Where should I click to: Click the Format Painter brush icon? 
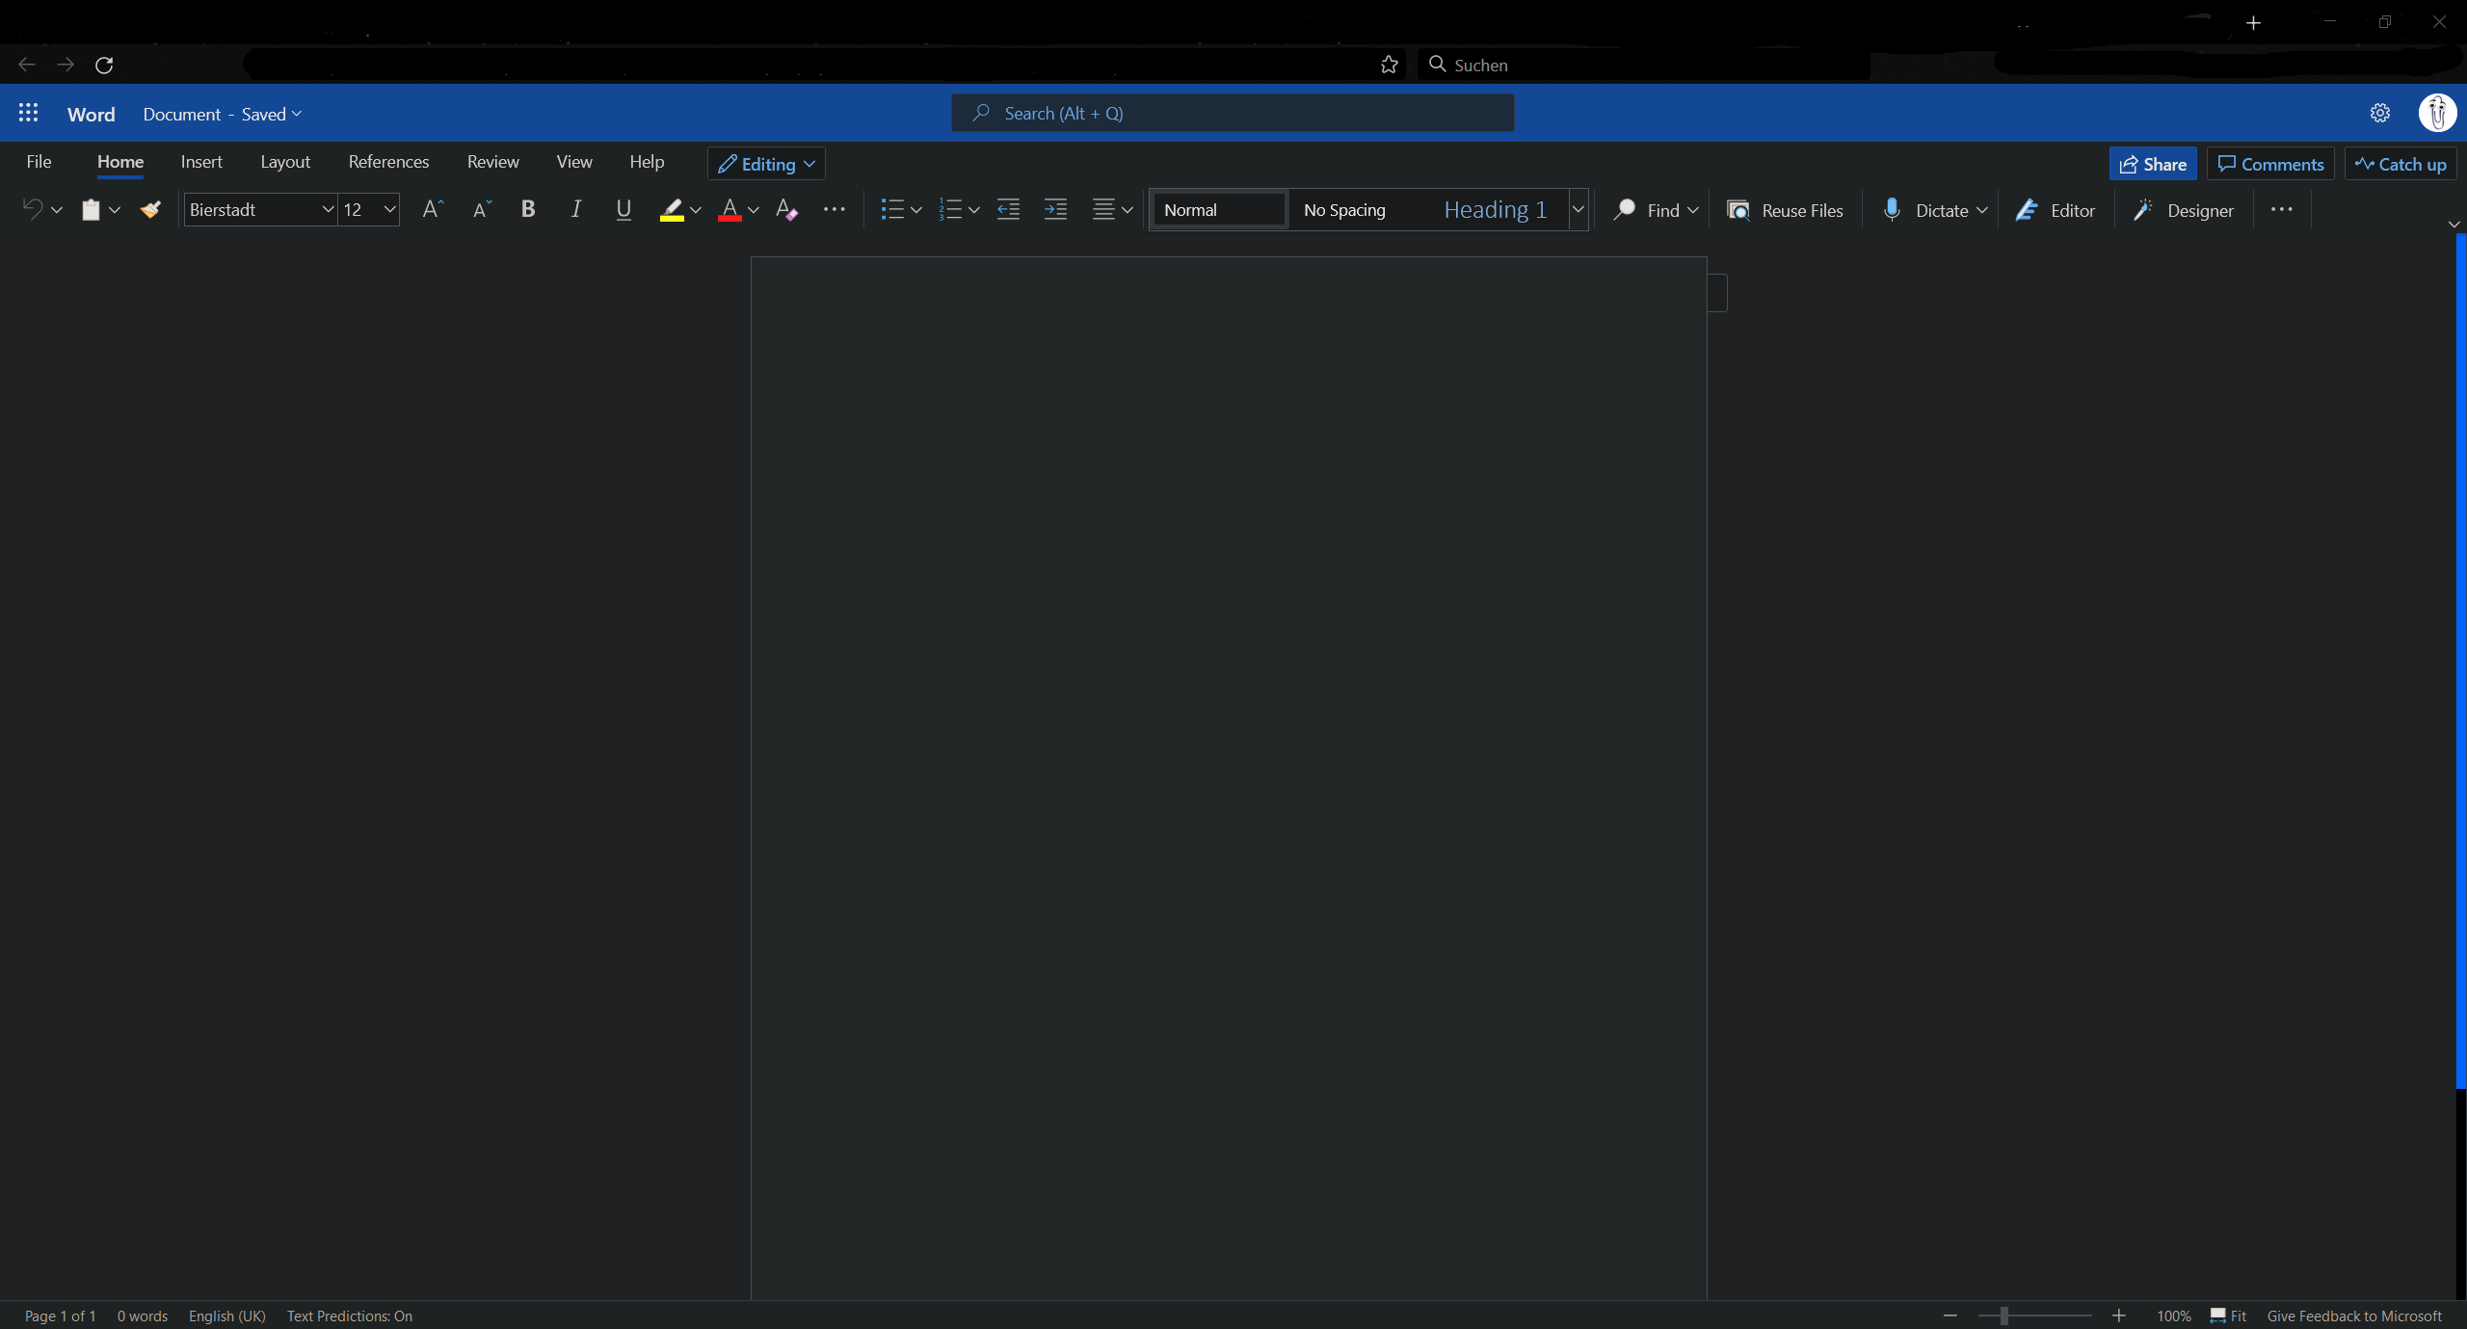click(150, 209)
